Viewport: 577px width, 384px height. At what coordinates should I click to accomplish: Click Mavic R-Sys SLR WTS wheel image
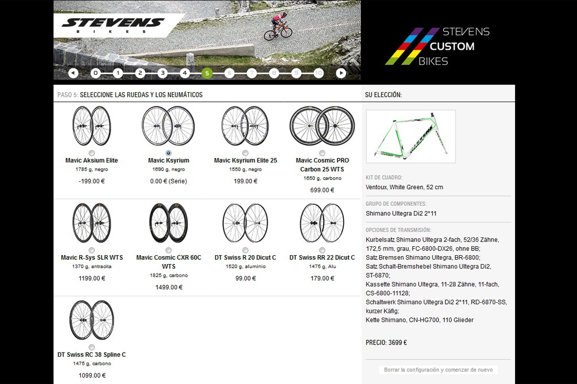pyautogui.click(x=92, y=223)
